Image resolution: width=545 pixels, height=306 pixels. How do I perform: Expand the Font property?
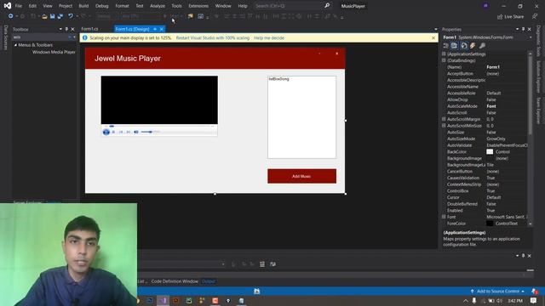pyautogui.click(x=444, y=217)
